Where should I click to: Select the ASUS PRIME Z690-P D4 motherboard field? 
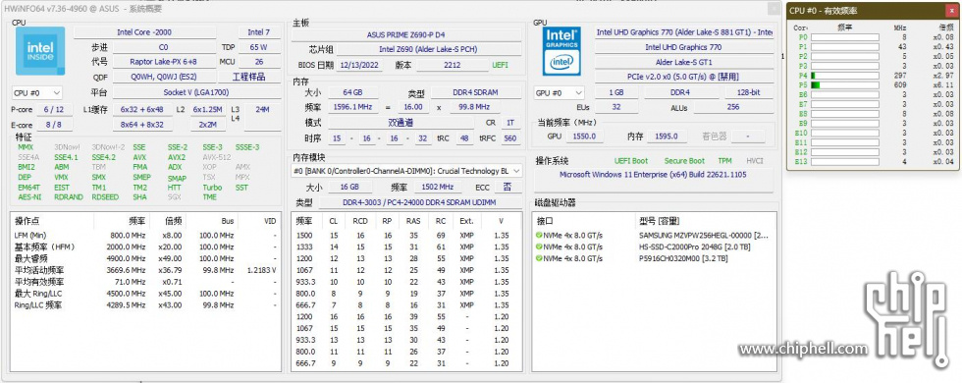point(407,35)
